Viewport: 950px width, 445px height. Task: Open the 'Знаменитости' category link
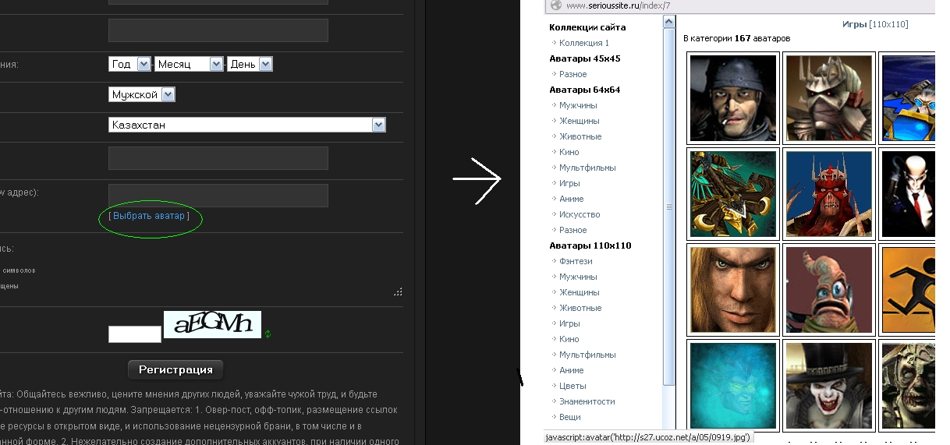coord(587,401)
